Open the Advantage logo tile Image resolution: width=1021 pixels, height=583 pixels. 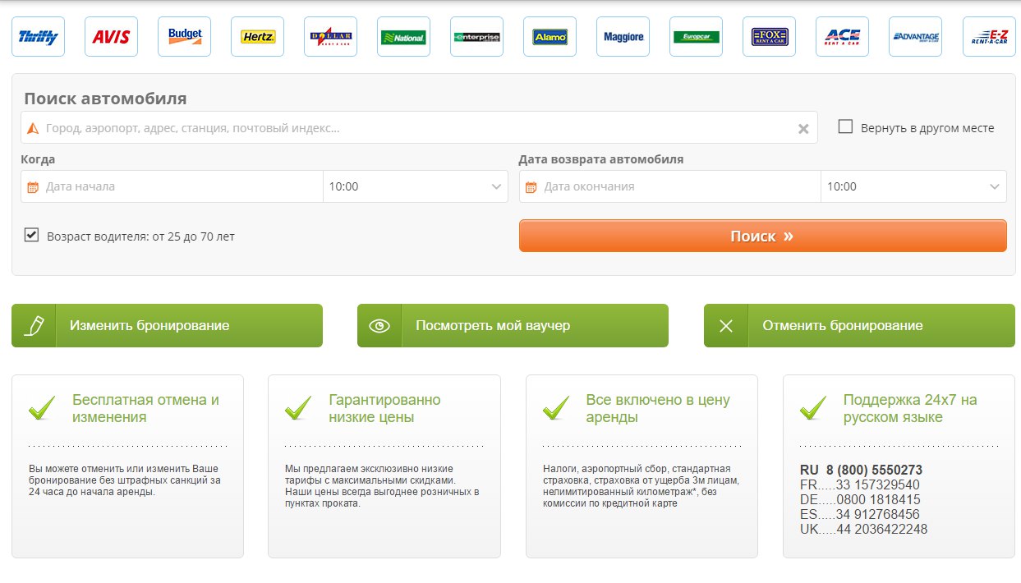point(916,37)
